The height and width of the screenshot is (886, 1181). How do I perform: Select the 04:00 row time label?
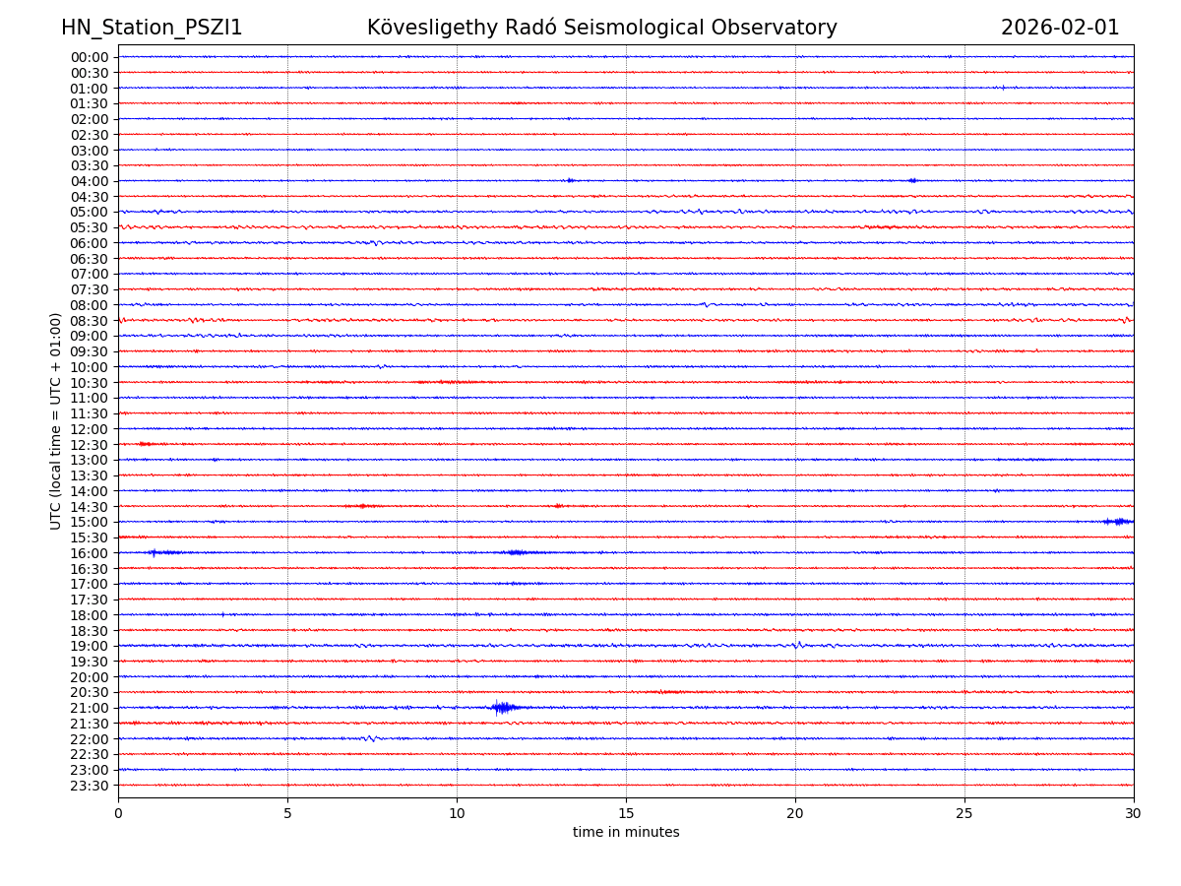[89, 181]
